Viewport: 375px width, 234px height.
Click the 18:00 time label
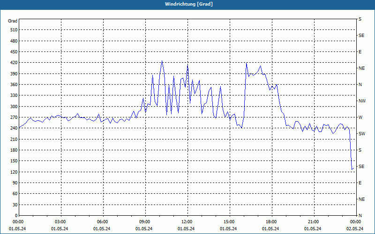coord(271,222)
